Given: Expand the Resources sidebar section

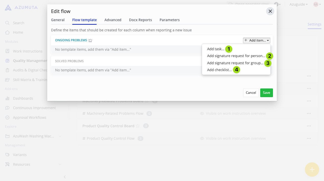Looking at the screenshot, I should [x=60, y=164].
